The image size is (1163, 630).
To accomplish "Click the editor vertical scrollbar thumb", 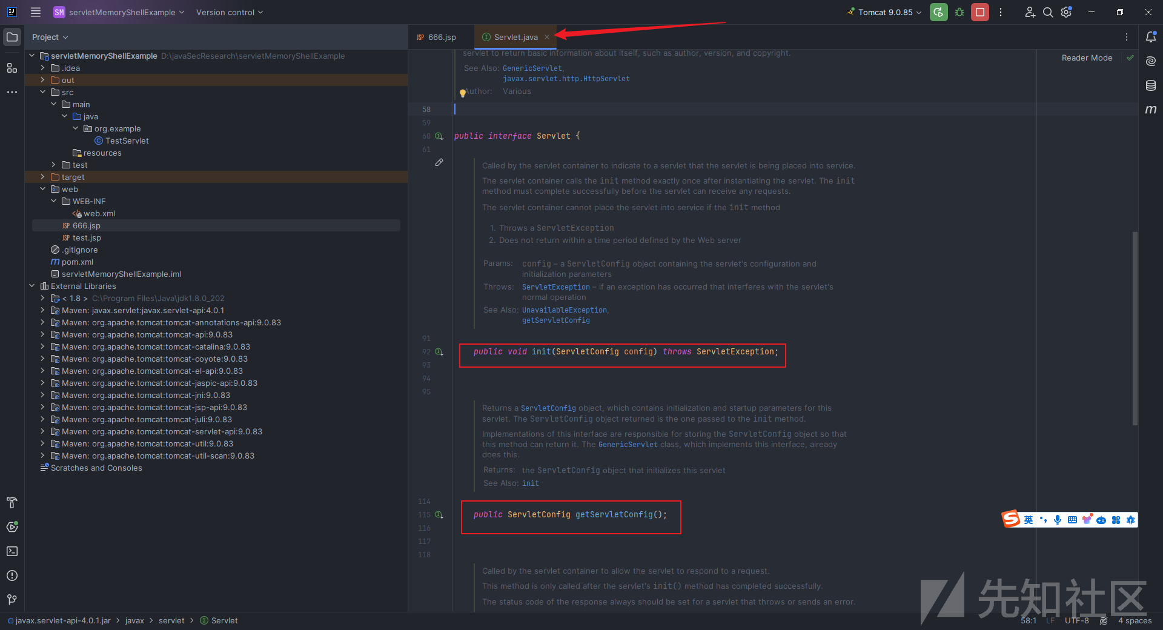I will 1135,328.
